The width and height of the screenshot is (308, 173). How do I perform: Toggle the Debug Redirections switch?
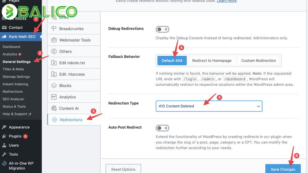[162, 29]
